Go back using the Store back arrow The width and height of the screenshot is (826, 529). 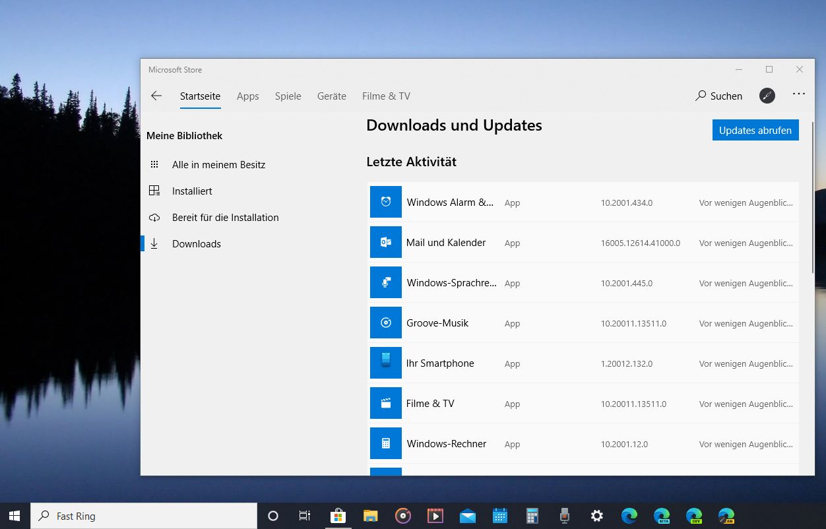point(156,96)
